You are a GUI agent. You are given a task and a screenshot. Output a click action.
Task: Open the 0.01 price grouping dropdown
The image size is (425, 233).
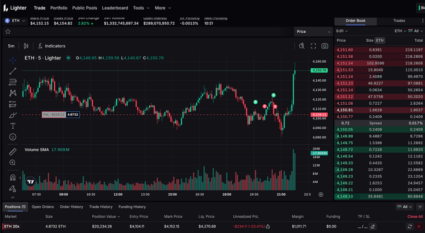(342, 31)
